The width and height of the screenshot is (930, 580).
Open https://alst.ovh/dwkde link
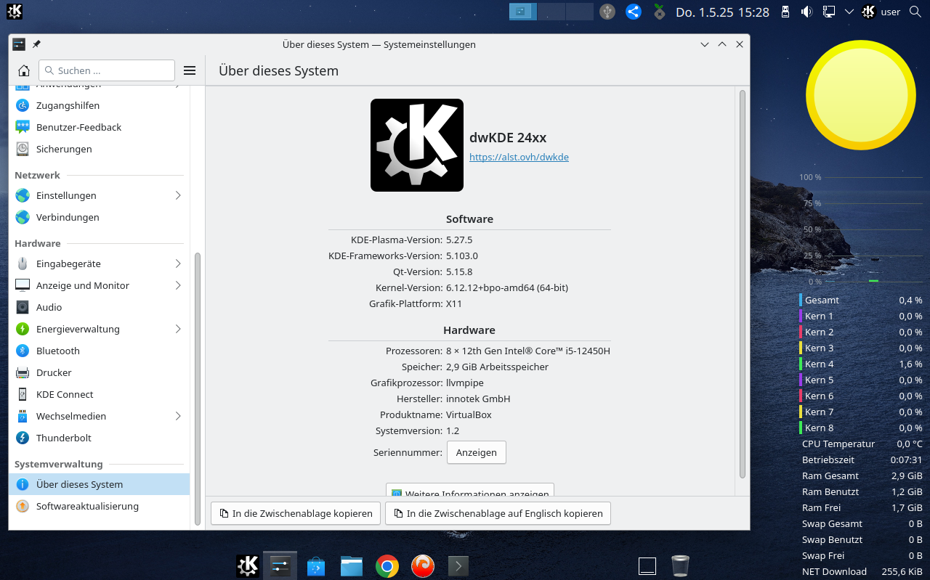[519, 157]
